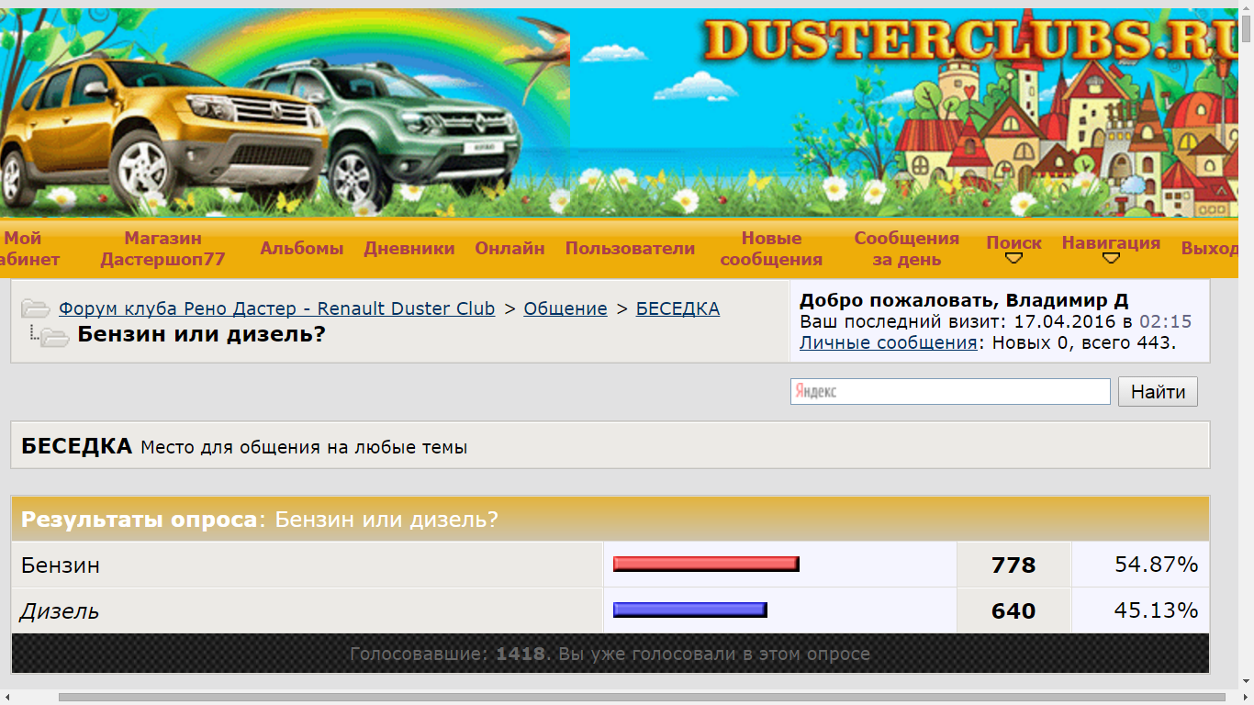This screenshot has width=1254, height=705.
Task: Click 'Место для общения на любые темы' description
Action: click(304, 448)
